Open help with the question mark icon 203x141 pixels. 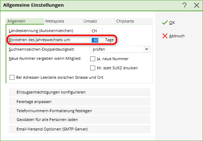point(184,5)
